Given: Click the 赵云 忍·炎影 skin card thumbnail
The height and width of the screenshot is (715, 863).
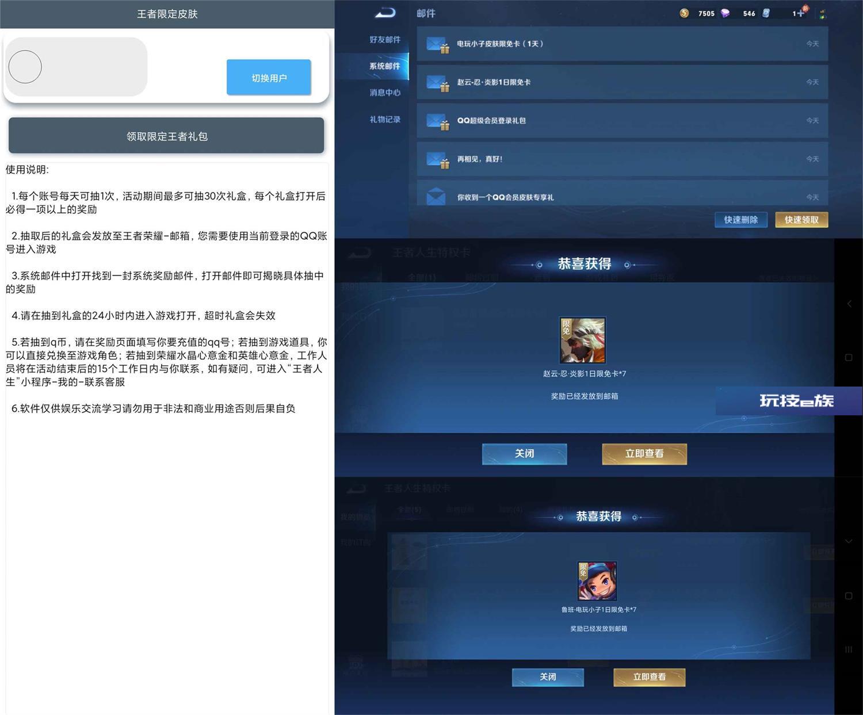Looking at the screenshot, I should pos(583,341).
